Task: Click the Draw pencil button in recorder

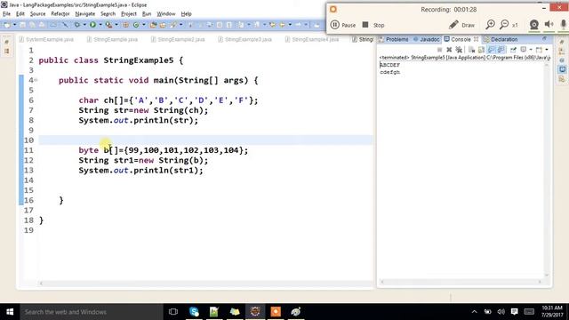Action: click(461, 25)
